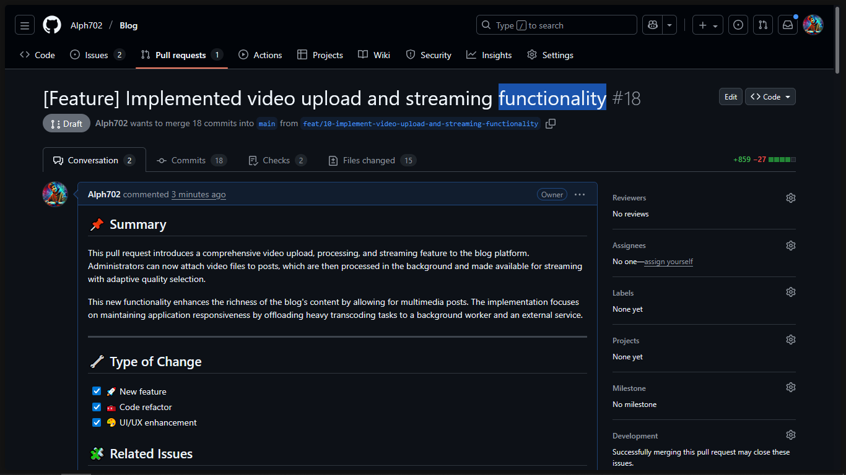Viewport: 846px width, 475px height.
Task: Expand the Code dropdown button
Action: coord(770,97)
